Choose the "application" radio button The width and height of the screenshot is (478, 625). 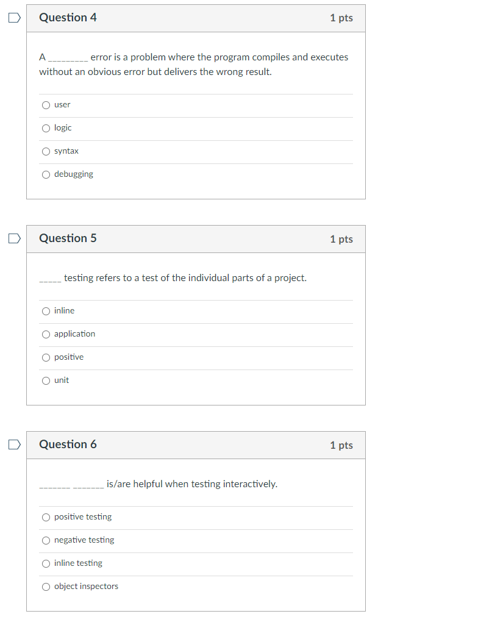point(46,334)
